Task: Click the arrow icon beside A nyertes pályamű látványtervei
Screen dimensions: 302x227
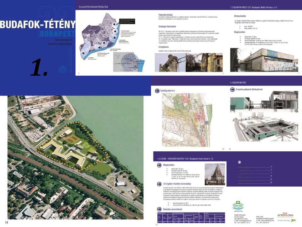Action: click(x=232, y=90)
